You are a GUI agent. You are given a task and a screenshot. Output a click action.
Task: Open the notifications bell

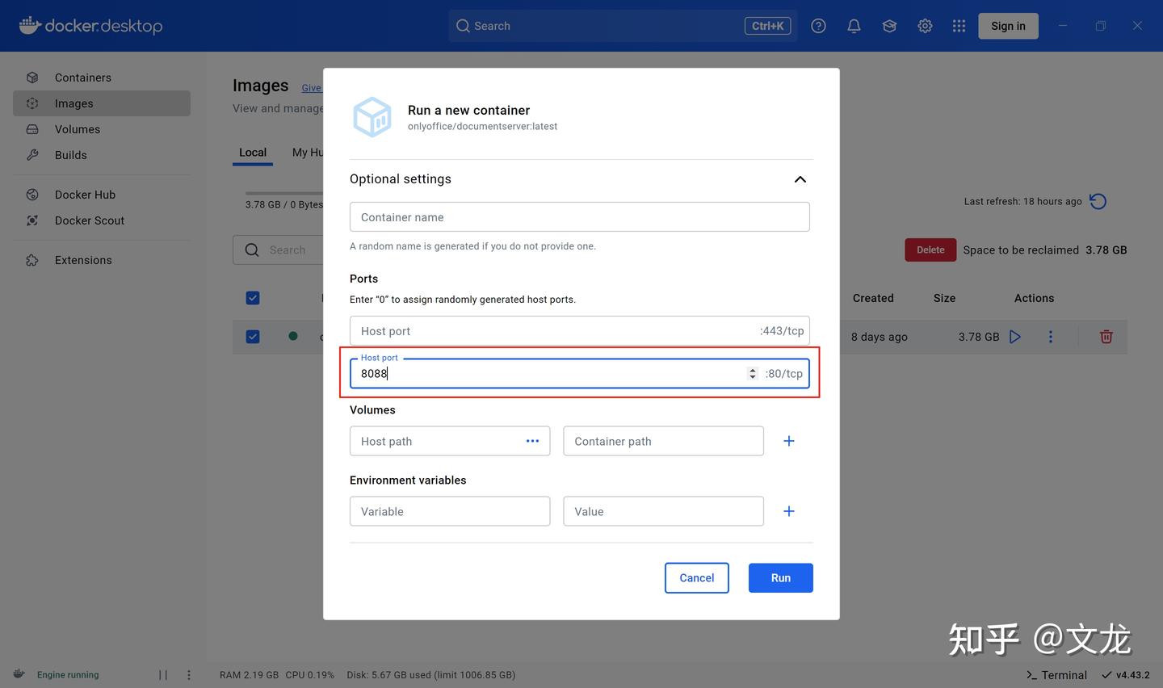click(x=854, y=25)
